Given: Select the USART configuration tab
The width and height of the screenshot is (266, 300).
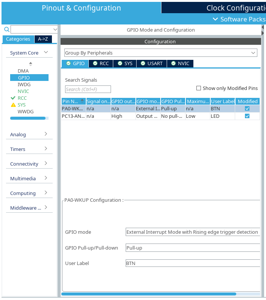Looking at the screenshot, I should (152, 64).
